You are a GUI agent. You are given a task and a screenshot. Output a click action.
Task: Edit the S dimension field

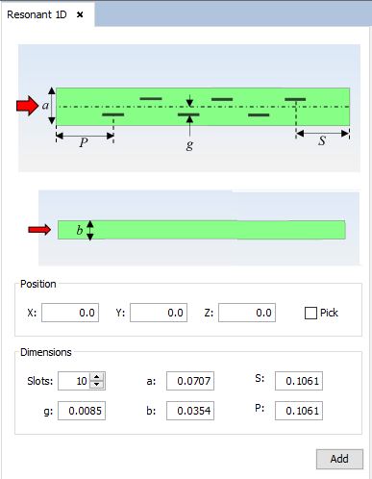[x=299, y=381]
